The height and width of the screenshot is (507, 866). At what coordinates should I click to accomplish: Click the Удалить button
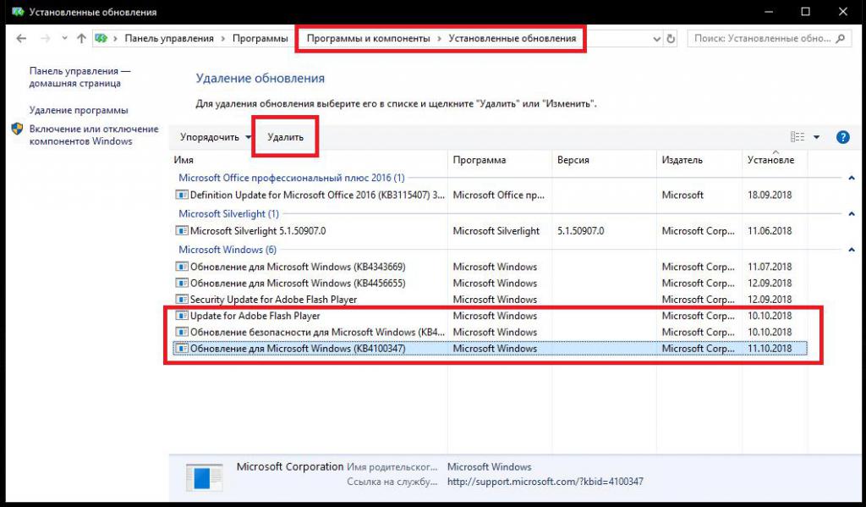pyautogui.click(x=285, y=137)
